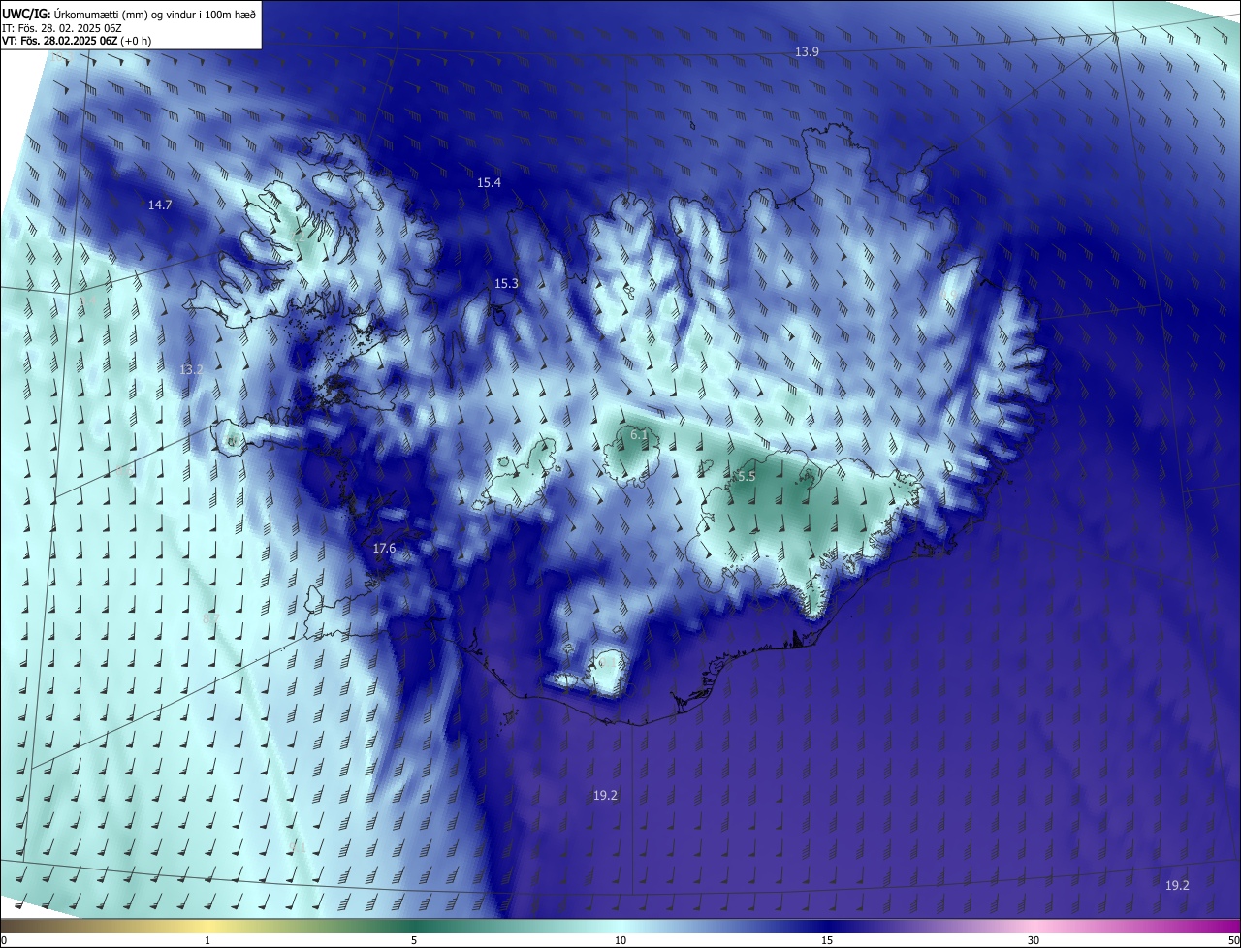1241x948 pixels.
Task: Click the colorbar tick label '5'
Action: point(414,940)
